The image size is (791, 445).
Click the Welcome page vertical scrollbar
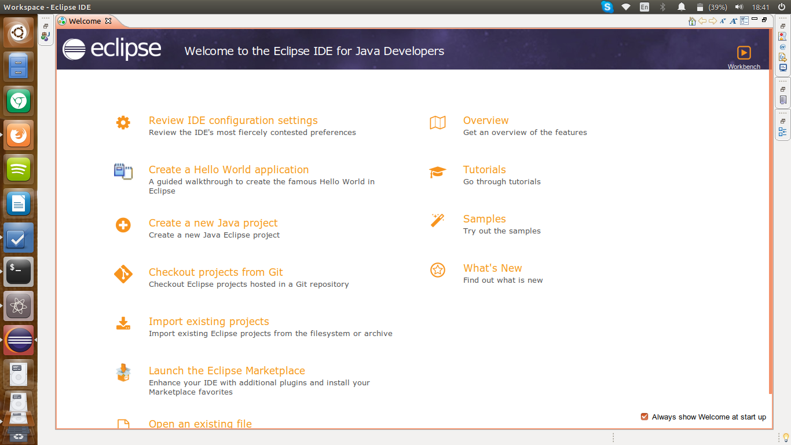click(770, 211)
